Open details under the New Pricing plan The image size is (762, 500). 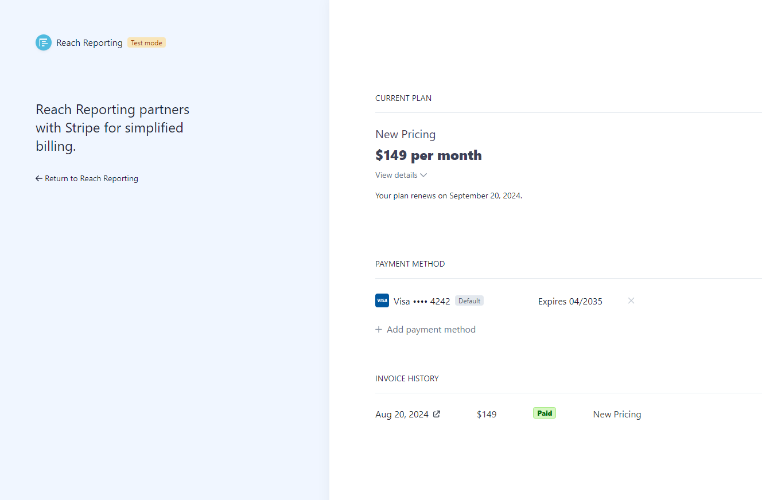[x=401, y=175]
